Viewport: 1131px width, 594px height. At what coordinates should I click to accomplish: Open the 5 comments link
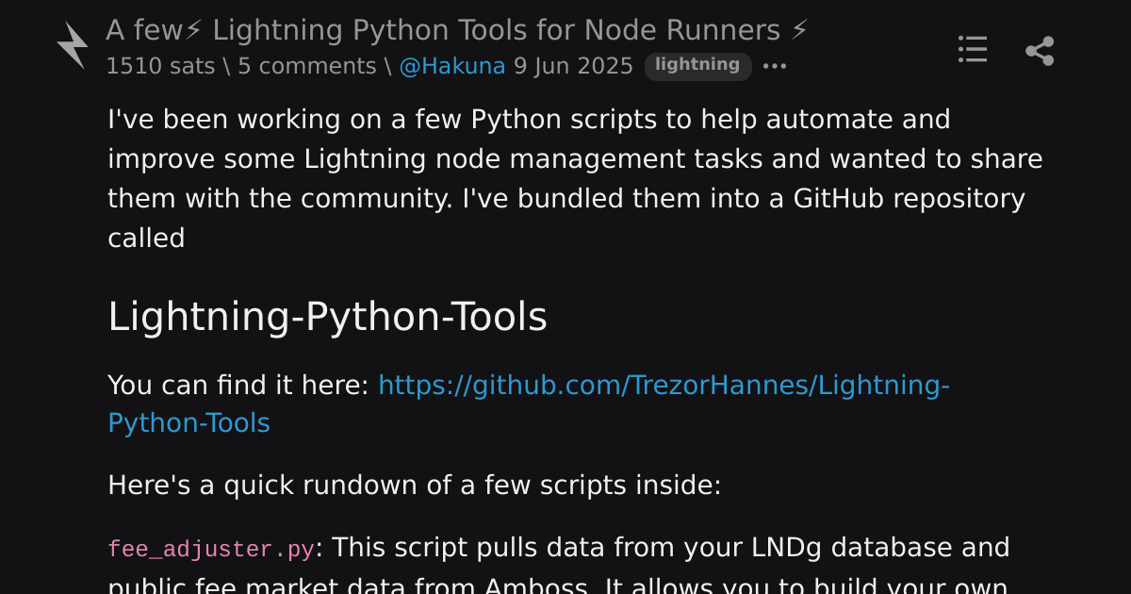click(306, 66)
